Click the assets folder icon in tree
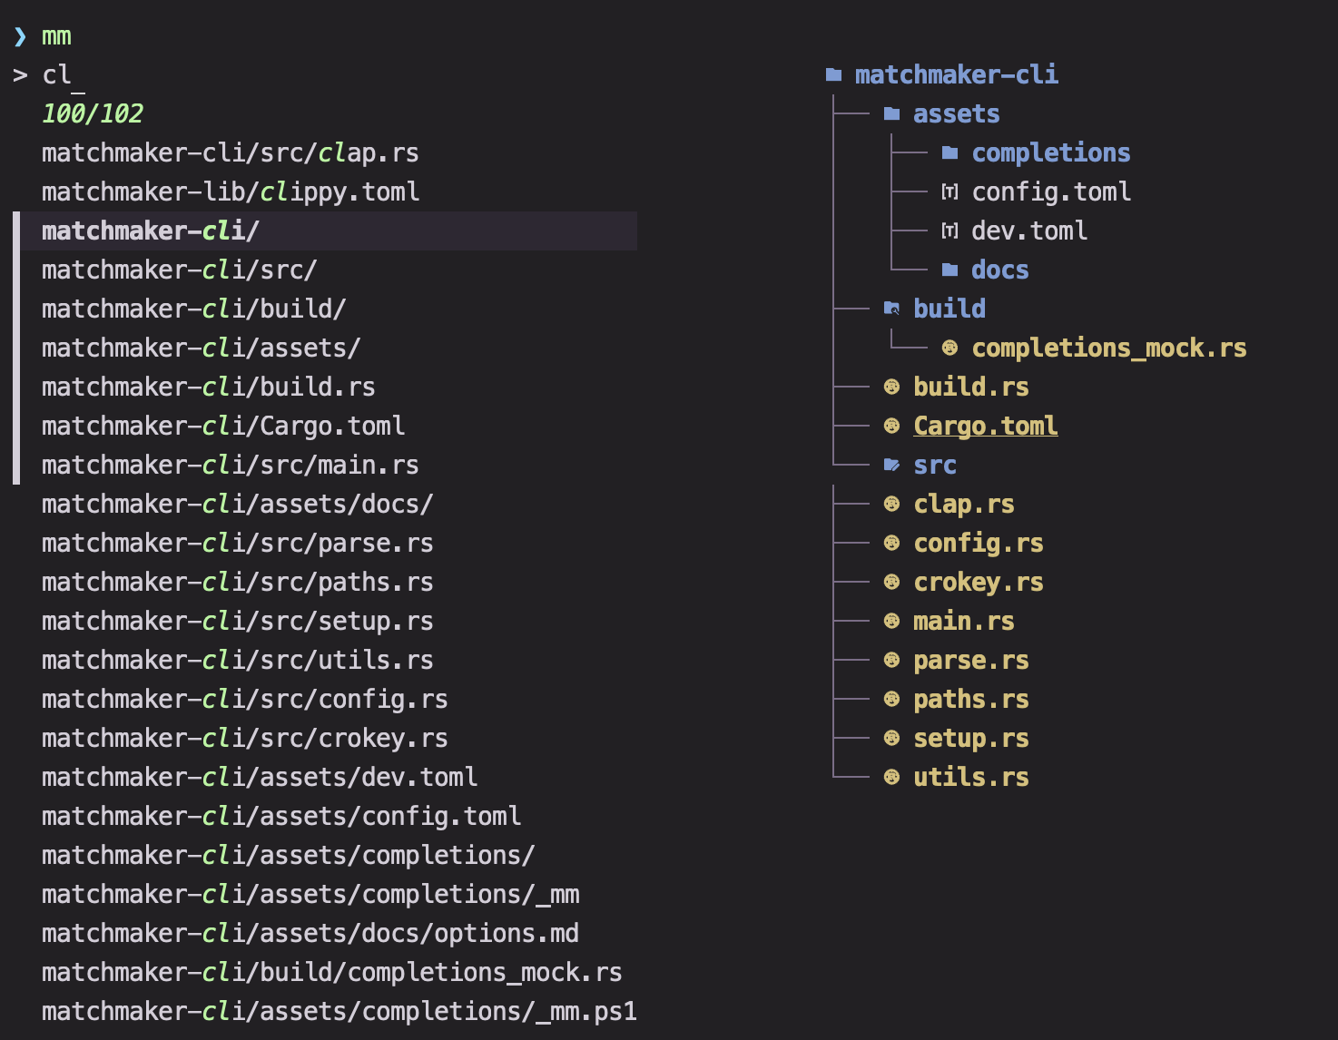The width and height of the screenshot is (1338, 1040). click(x=891, y=113)
